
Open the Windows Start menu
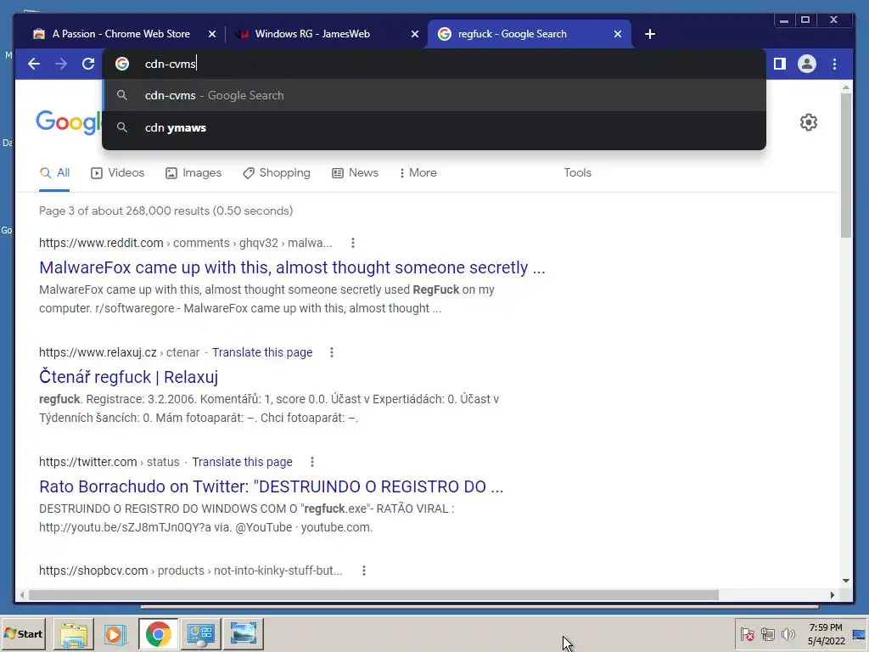[23, 633]
